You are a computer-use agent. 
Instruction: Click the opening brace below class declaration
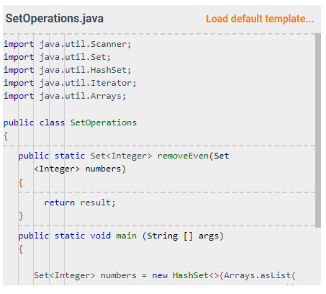click(6, 136)
